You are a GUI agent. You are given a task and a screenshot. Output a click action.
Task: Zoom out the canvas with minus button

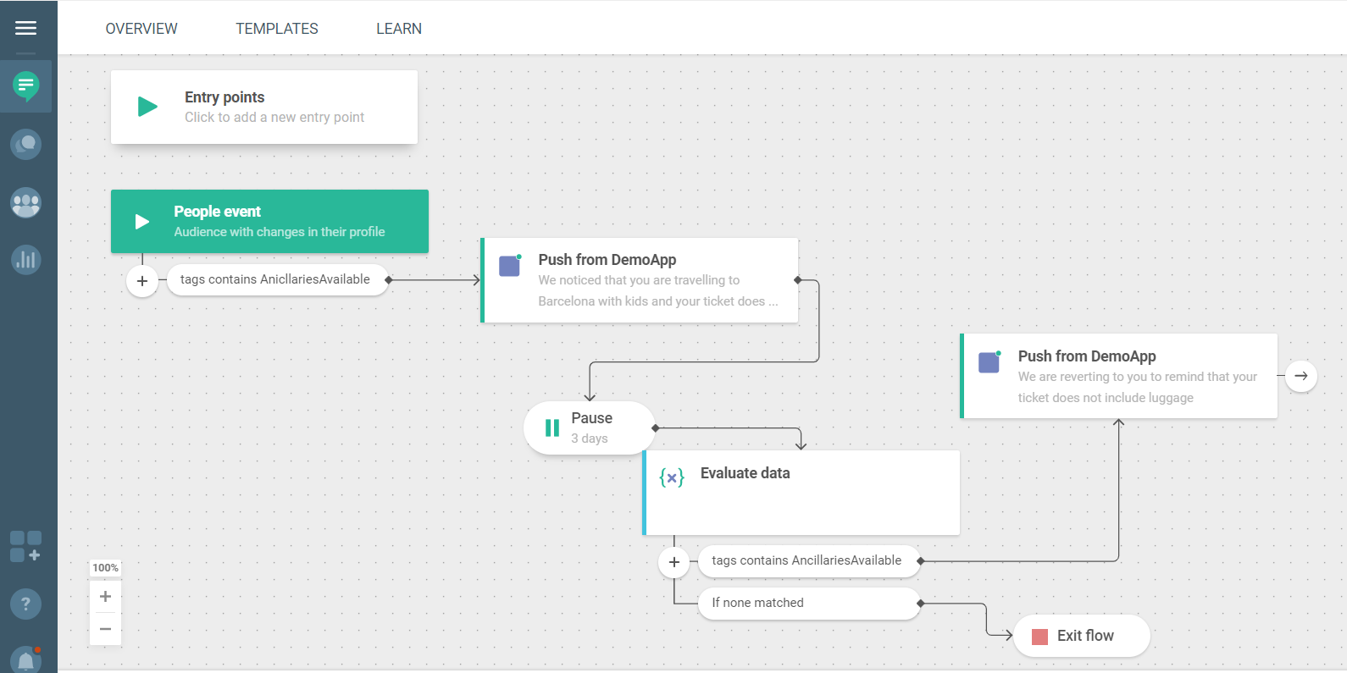click(x=106, y=629)
